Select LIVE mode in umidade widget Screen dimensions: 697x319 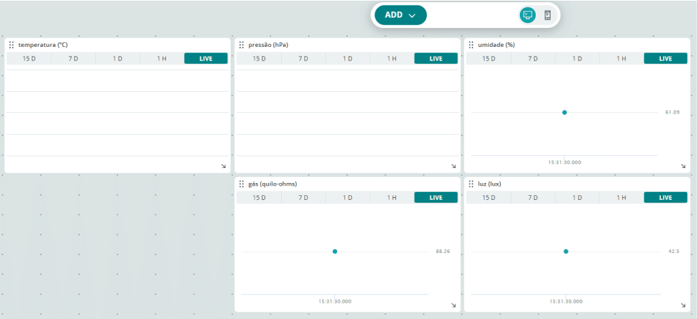[666, 58]
